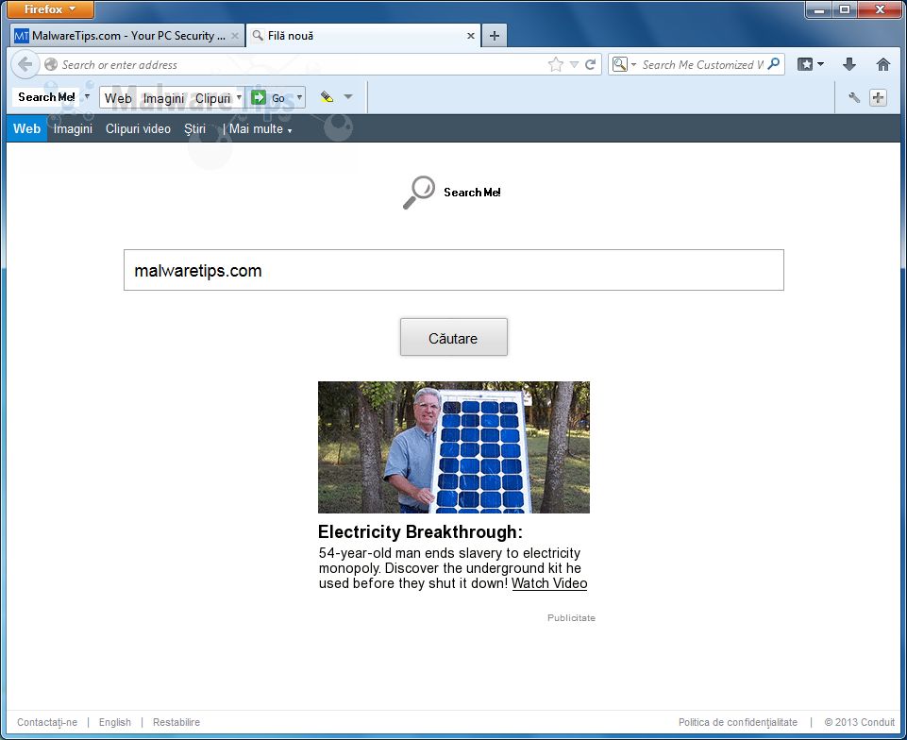Click the Search Me! magnifier logo on the page
907x740 pixels.
pyautogui.click(x=419, y=193)
